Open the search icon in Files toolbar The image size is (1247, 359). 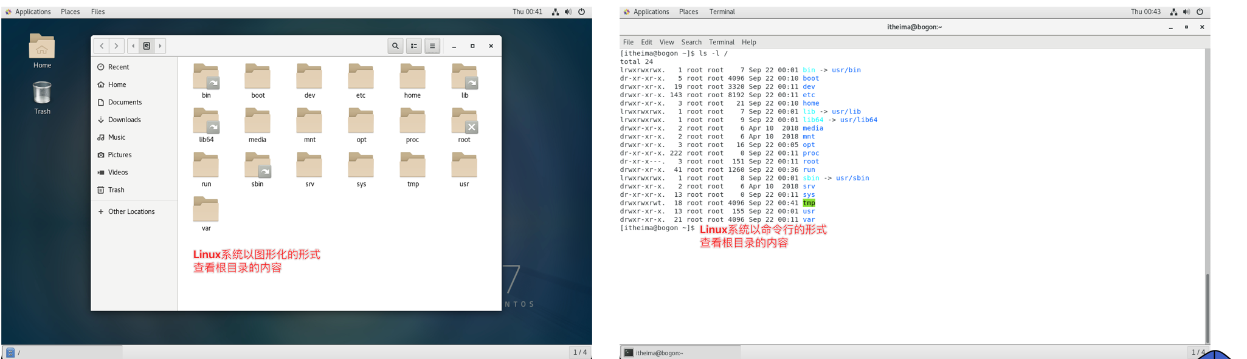tap(395, 46)
